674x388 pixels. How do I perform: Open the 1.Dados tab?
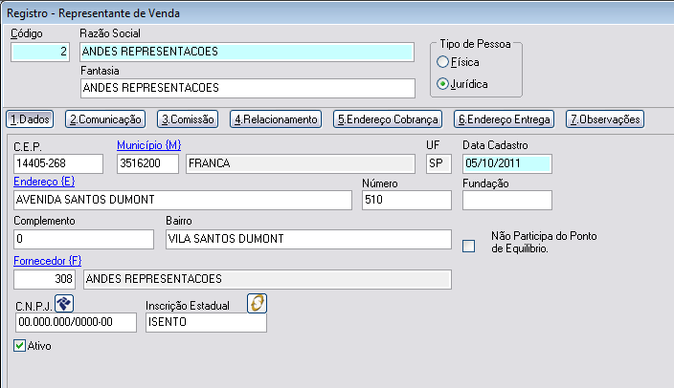[x=30, y=119]
